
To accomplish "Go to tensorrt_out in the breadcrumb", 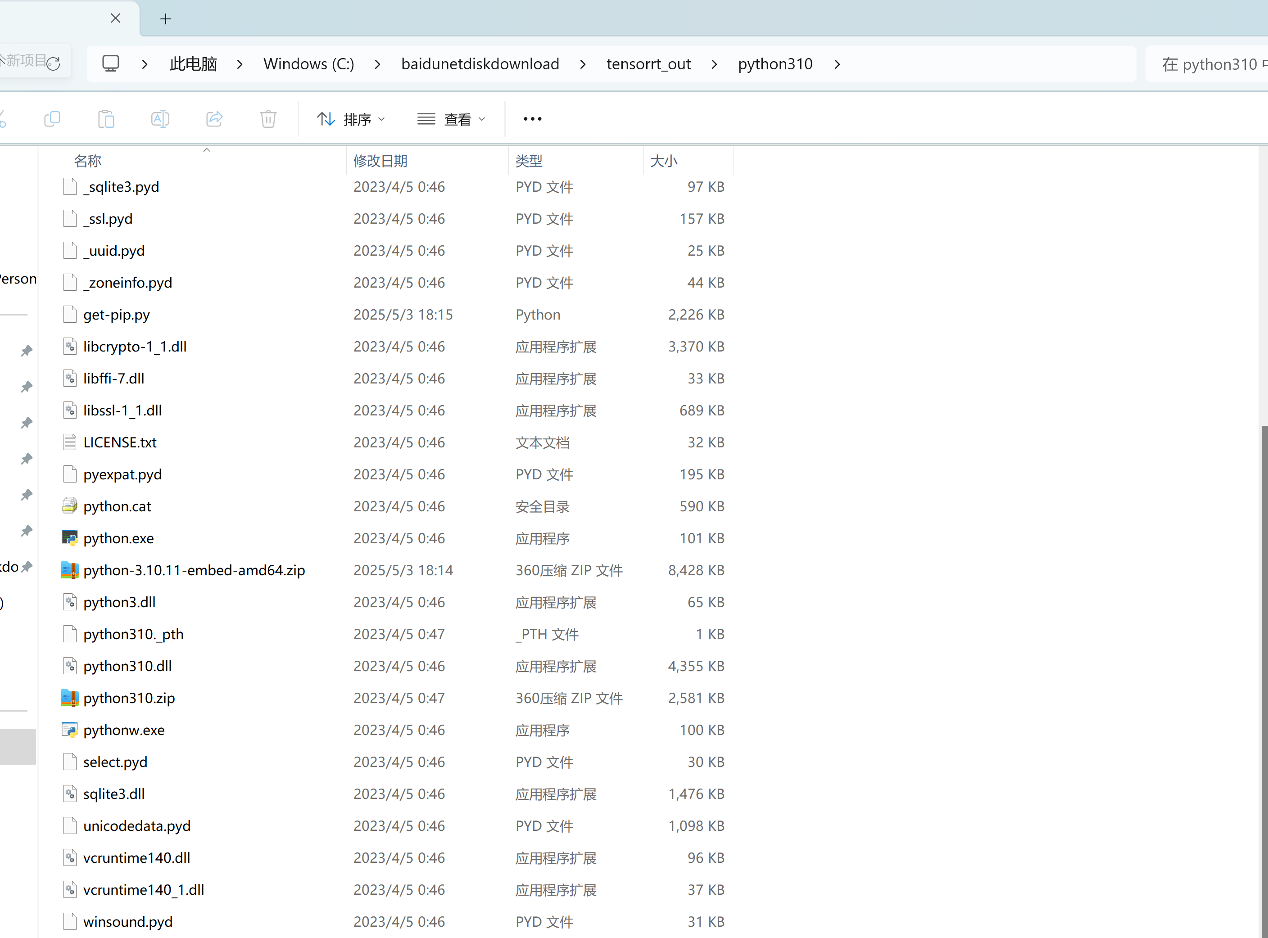I will 648,64.
